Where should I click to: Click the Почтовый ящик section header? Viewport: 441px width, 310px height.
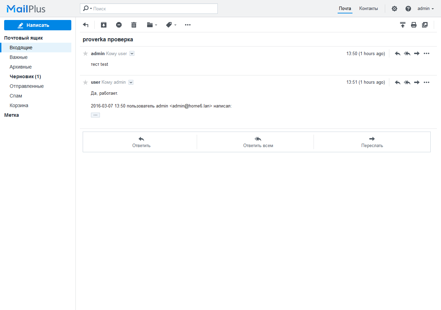click(23, 38)
